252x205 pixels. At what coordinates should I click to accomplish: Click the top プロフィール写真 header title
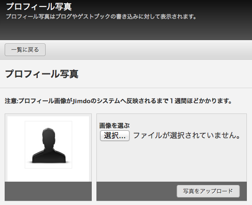[39, 7]
